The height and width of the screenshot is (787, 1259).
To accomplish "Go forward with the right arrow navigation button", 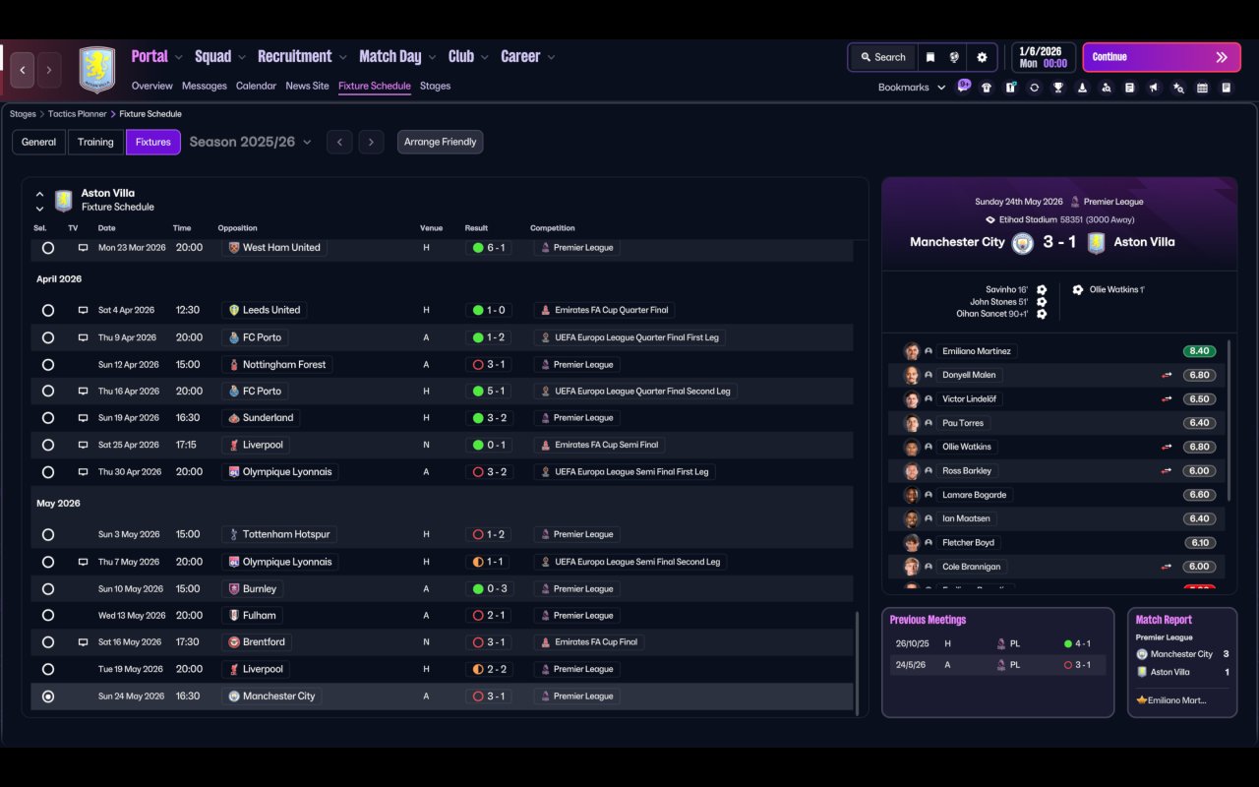I will [48, 70].
